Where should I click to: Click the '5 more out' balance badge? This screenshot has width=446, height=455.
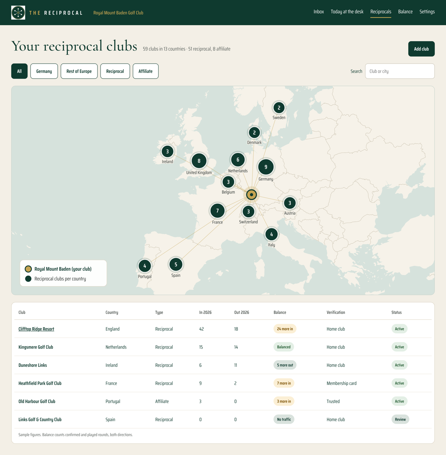tap(285, 365)
